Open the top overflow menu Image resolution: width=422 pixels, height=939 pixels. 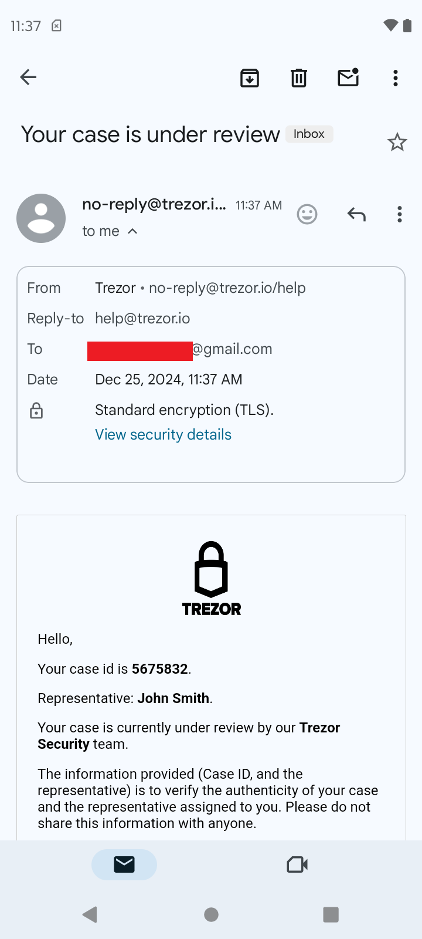(x=396, y=77)
